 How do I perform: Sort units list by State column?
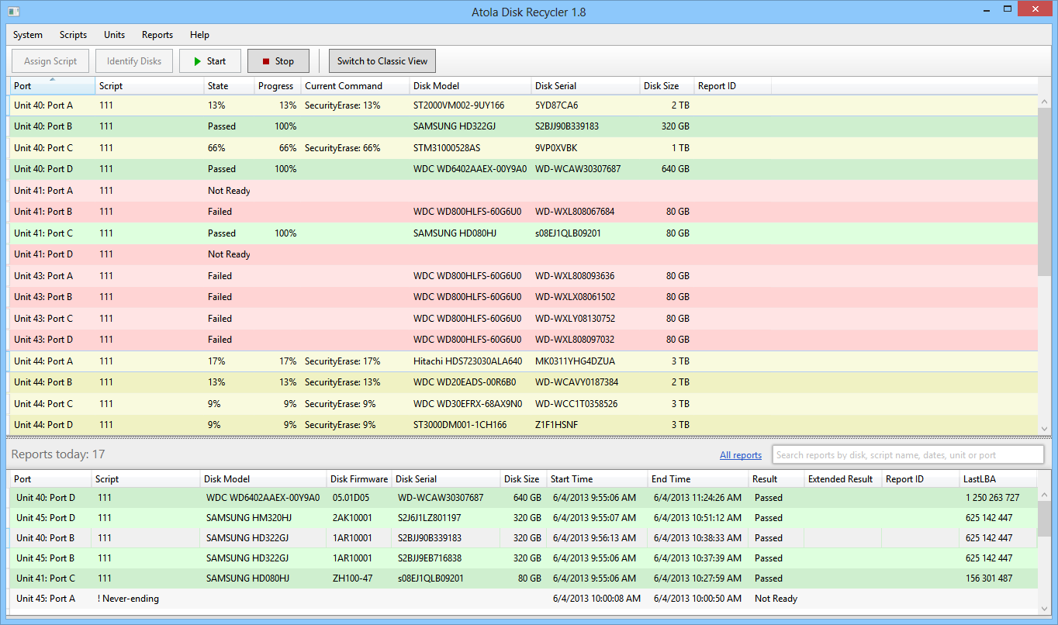(x=228, y=86)
